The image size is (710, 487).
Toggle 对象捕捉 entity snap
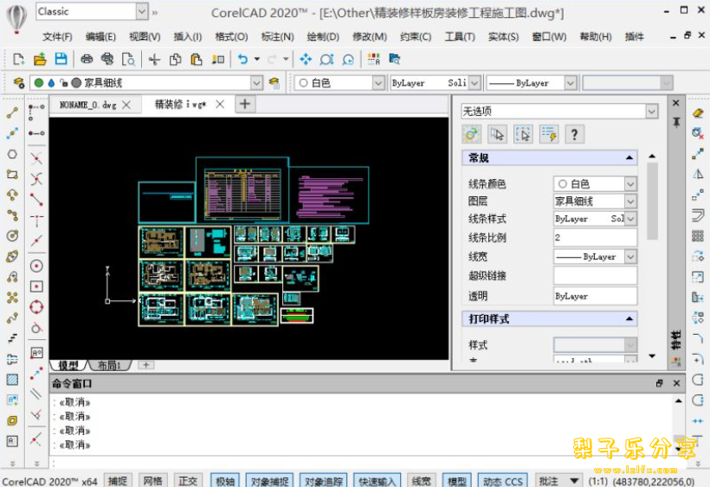[x=270, y=481]
